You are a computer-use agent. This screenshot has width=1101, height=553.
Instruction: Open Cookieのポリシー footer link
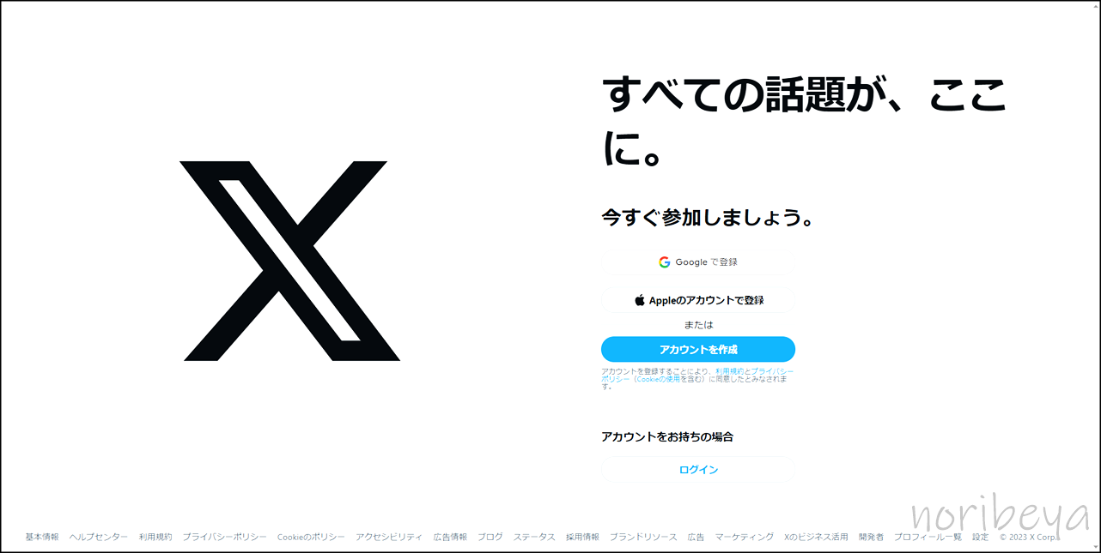pyautogui.click(x=311, y=537)
